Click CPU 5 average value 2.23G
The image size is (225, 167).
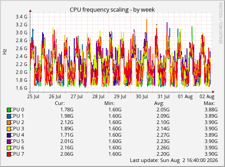click(163, 141)
